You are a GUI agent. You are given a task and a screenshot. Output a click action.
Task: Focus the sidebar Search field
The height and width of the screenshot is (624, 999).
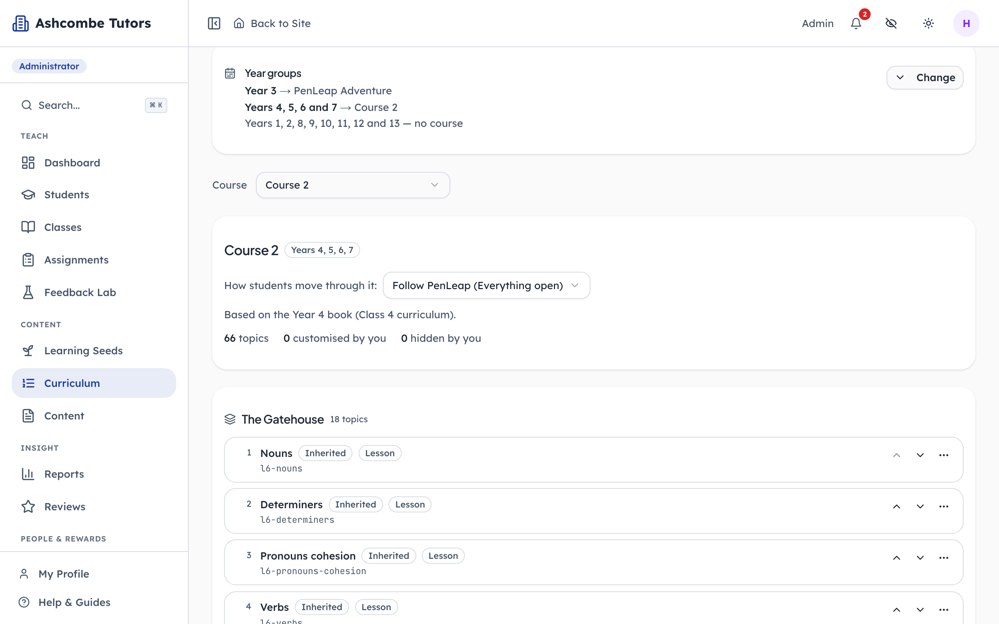click(94, 105)
